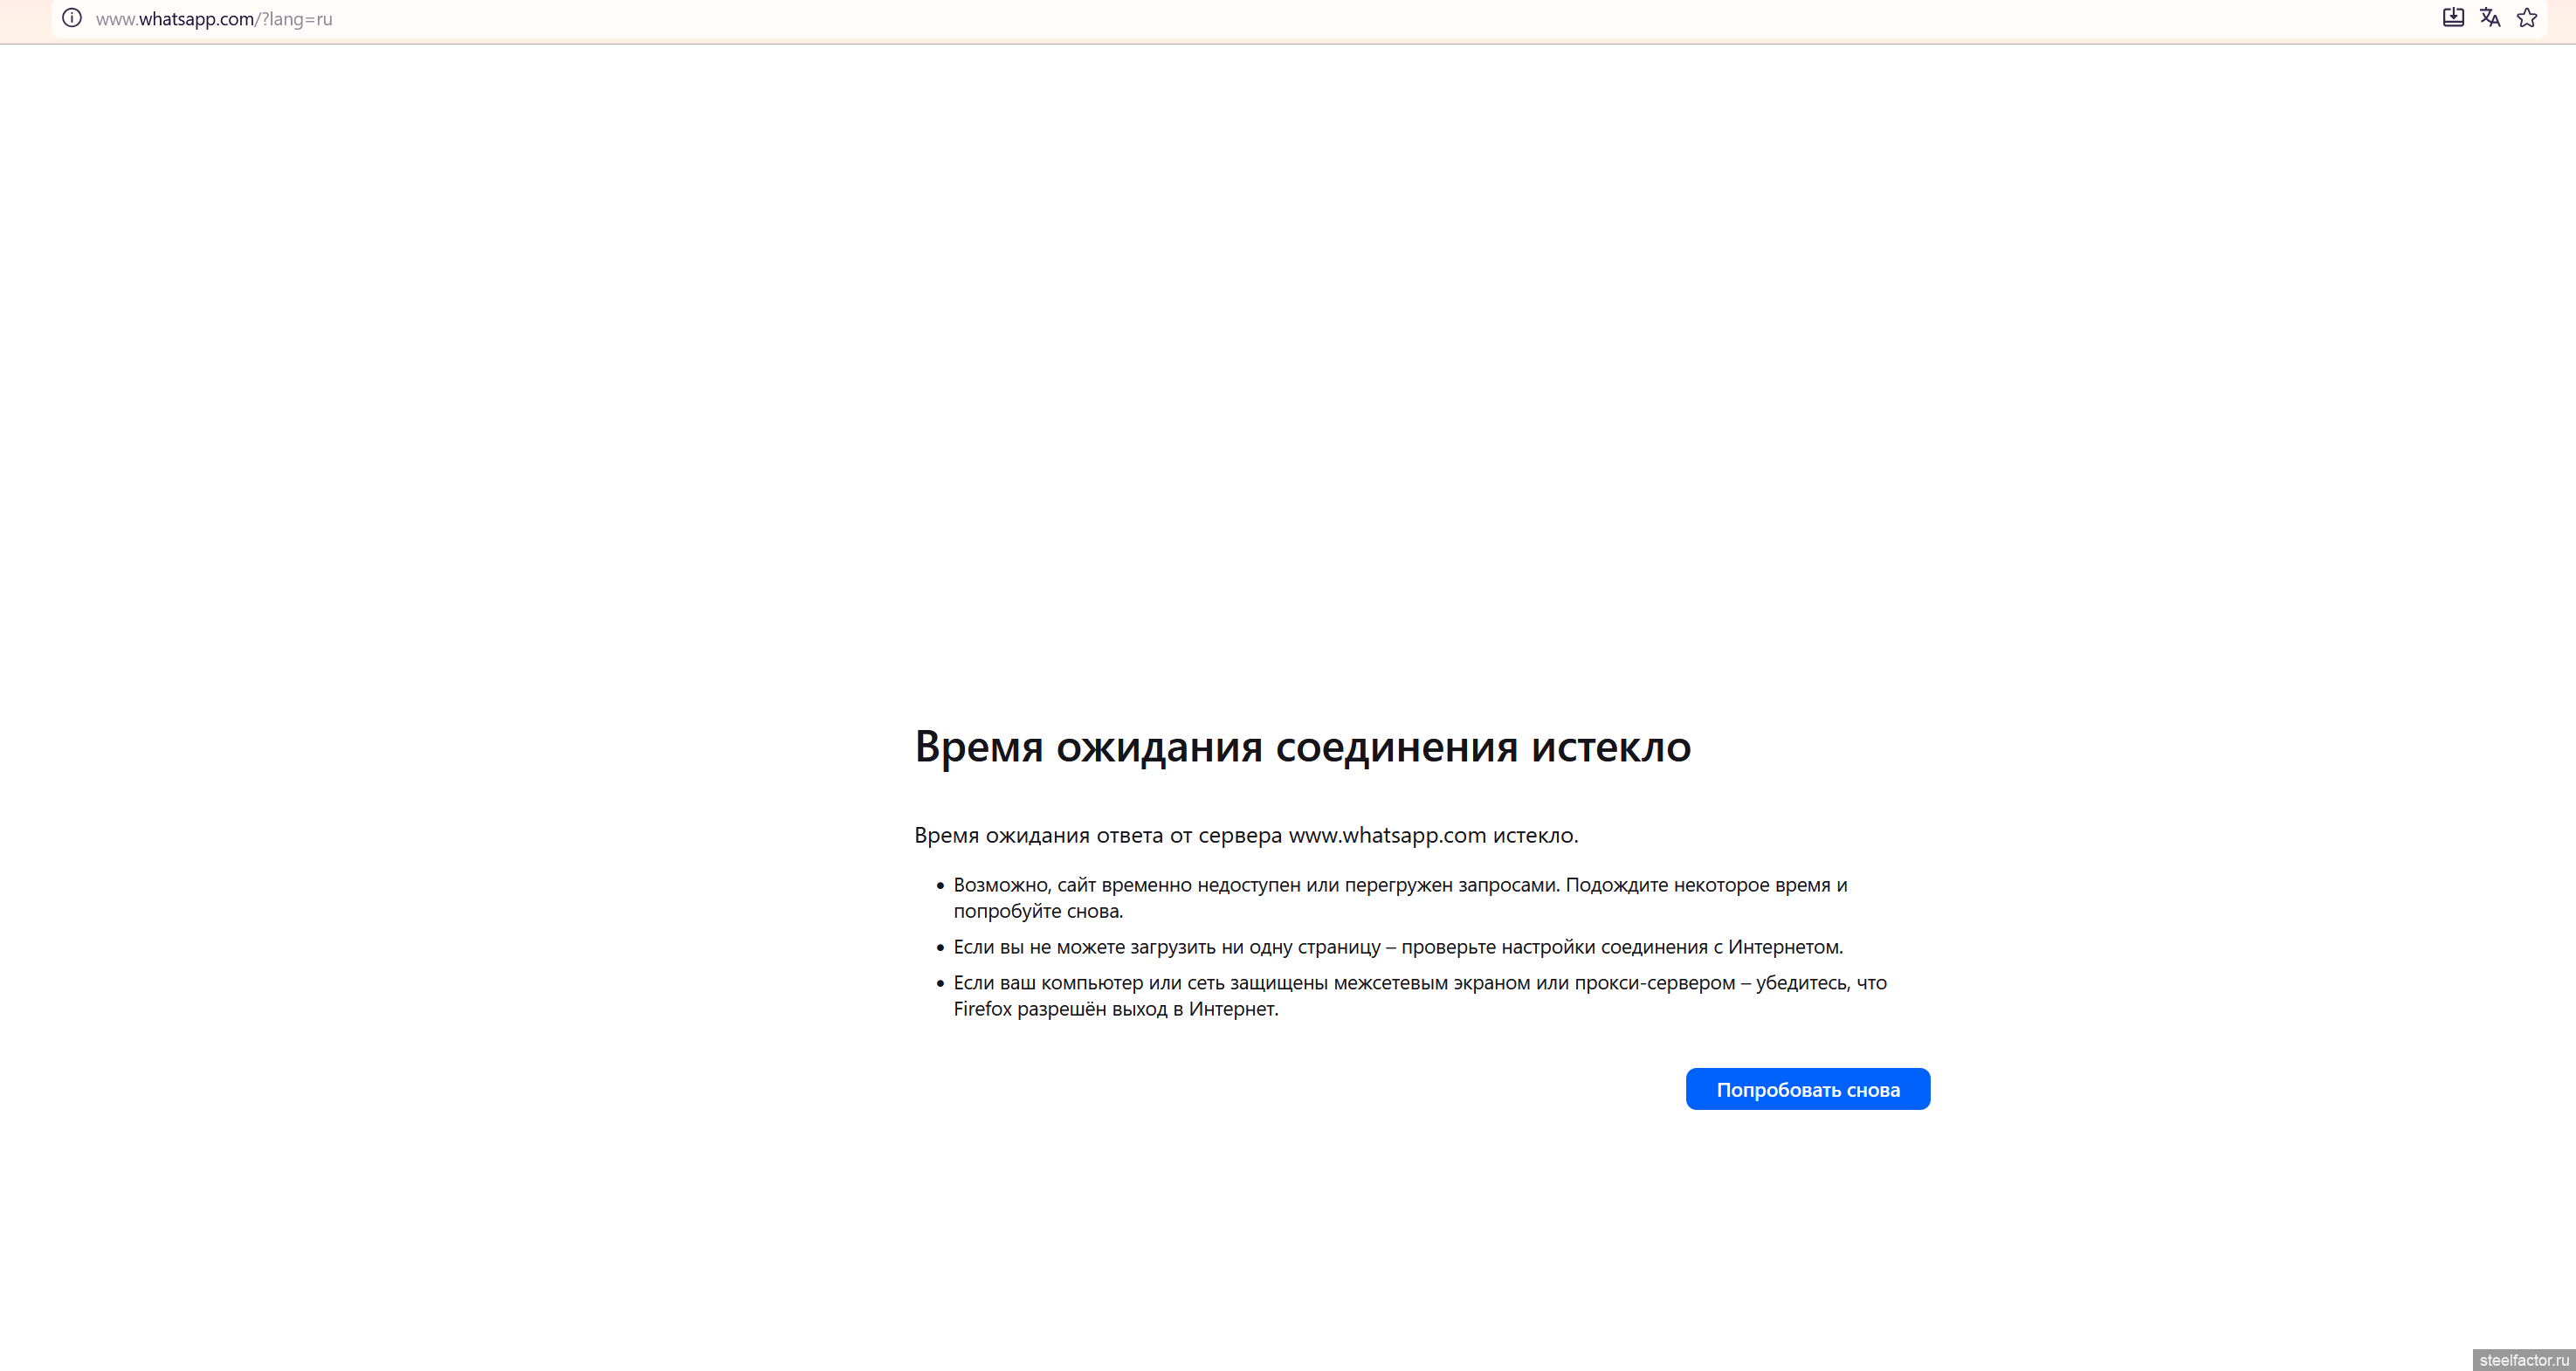Click the 'Время ожидания соединения истекло' heading
This screenshot has height=1371, width=2576.
pos(1302,747)
